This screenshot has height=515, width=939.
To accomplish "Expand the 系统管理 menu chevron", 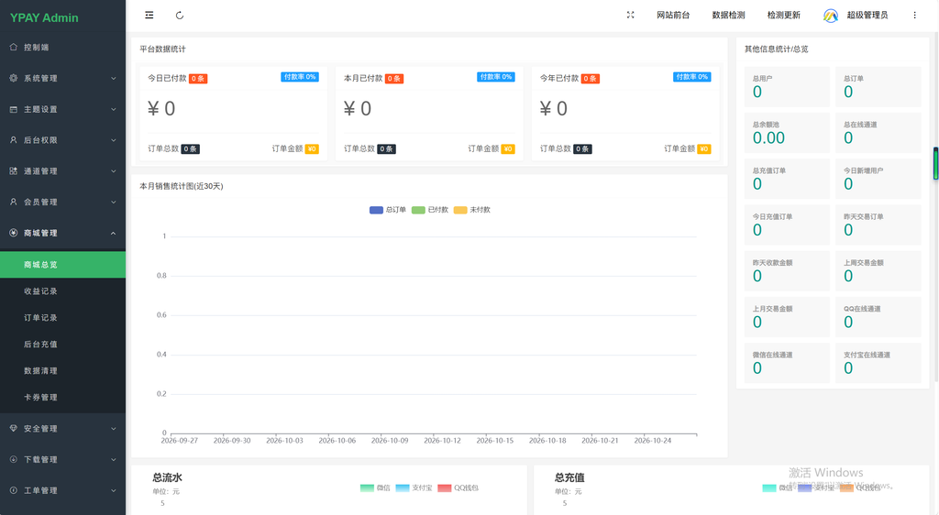I will pos(113,79).
